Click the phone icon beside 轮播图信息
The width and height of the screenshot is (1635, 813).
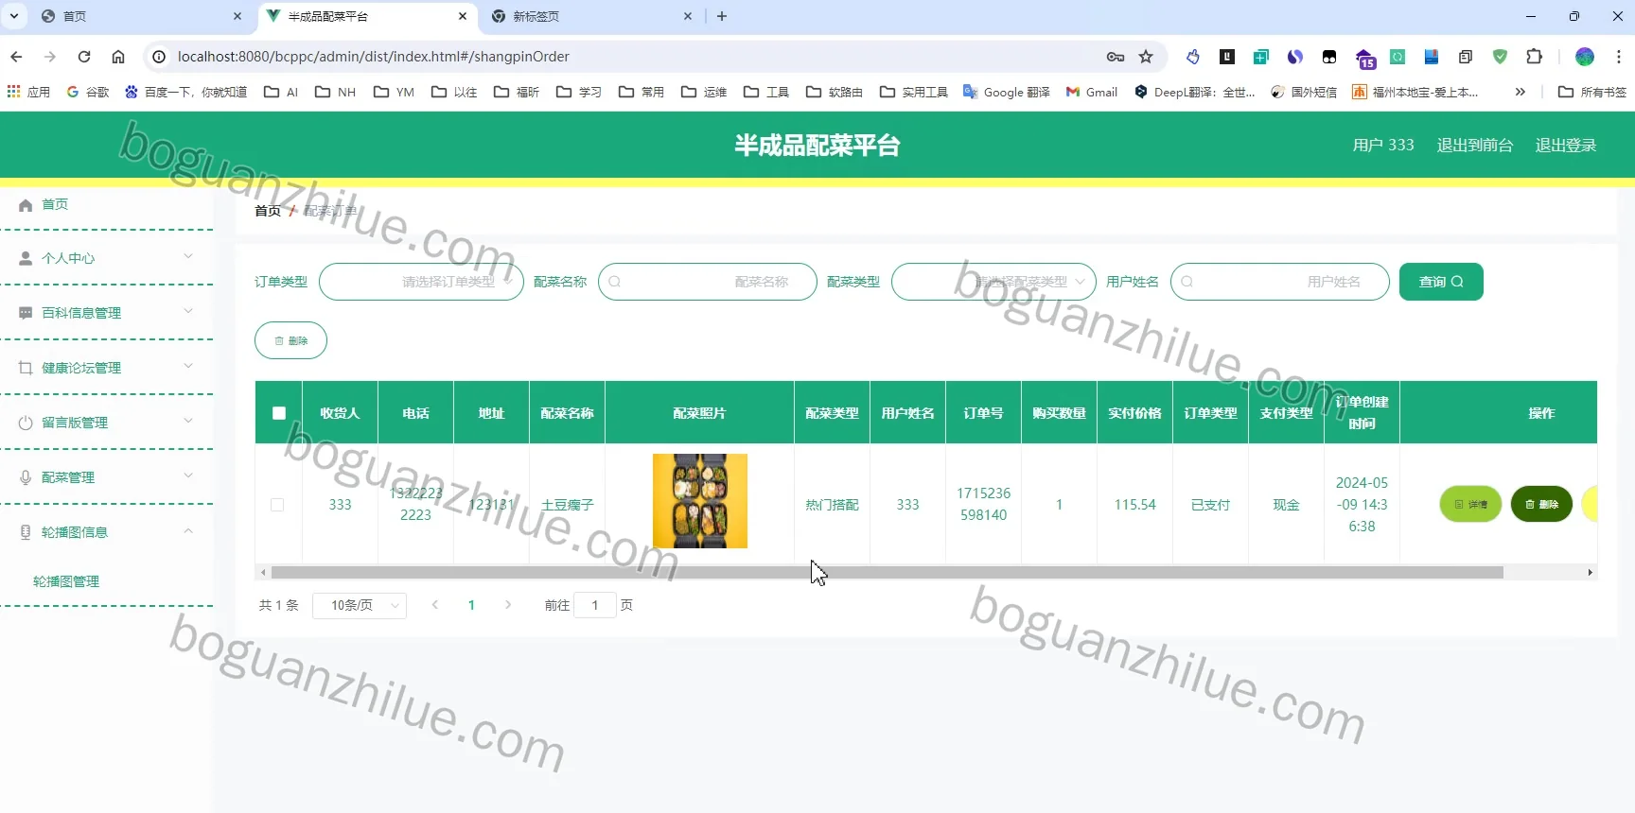coord(26,532)
